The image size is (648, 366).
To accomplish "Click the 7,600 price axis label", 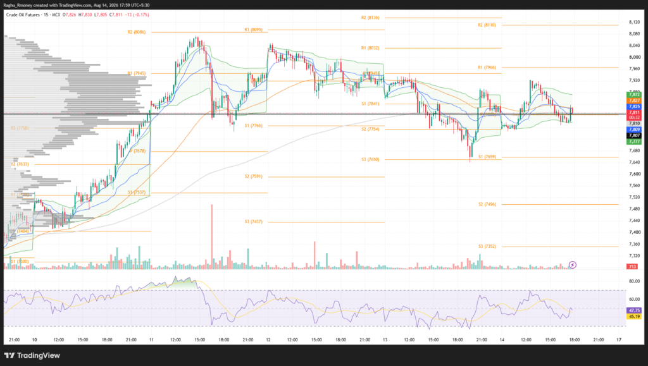I will 634,174.
